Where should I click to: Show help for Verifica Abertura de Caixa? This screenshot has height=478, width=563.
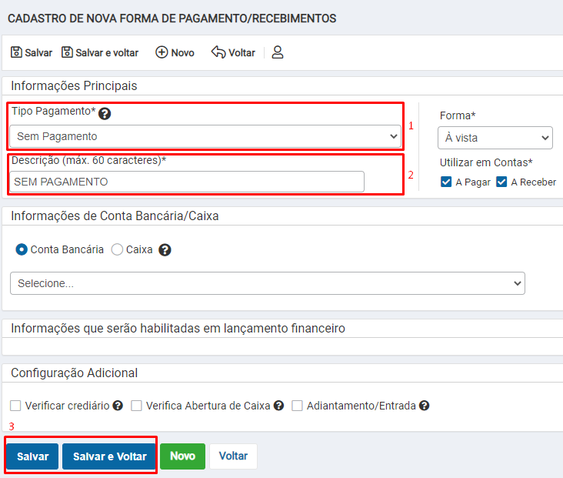click(x=278, y=406)
